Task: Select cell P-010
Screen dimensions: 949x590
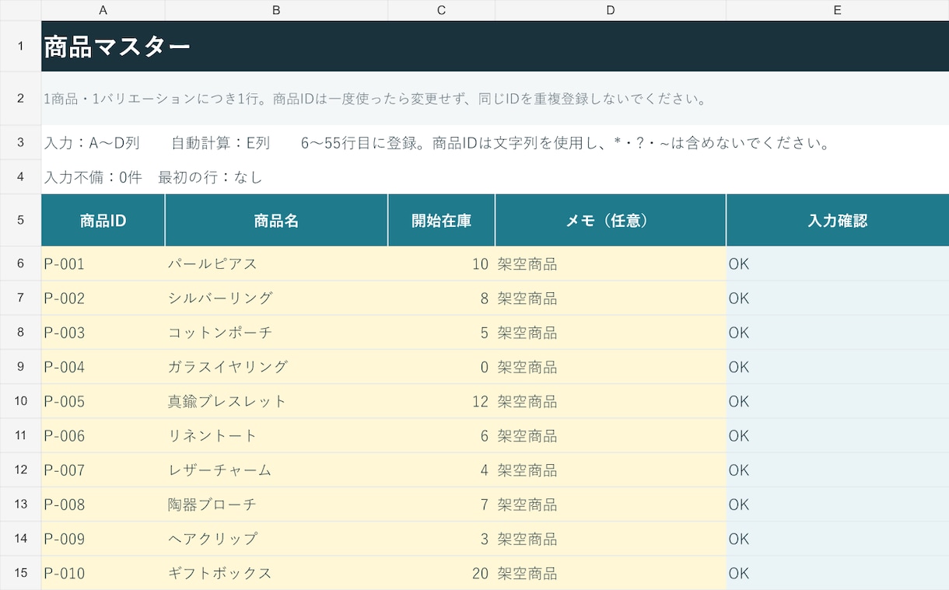Action: click(x=103, y=573)
